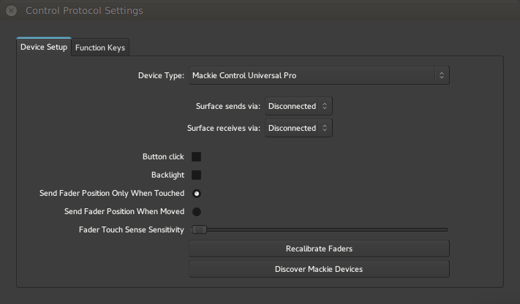Open the Function Keys tab
Viewport: 520px width, 304px height.
[100, 47]
